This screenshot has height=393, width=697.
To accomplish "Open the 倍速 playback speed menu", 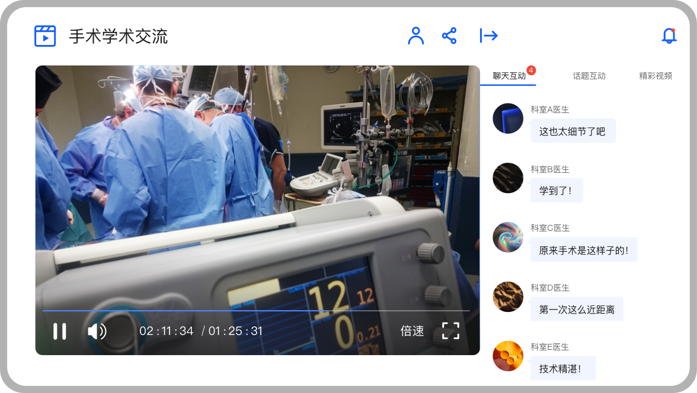I will pyautogui.click(x=412, y=331).
